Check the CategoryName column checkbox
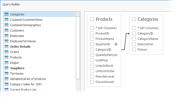Image resolution: width=176 pixels, height=98 pixels. point(134,39)
